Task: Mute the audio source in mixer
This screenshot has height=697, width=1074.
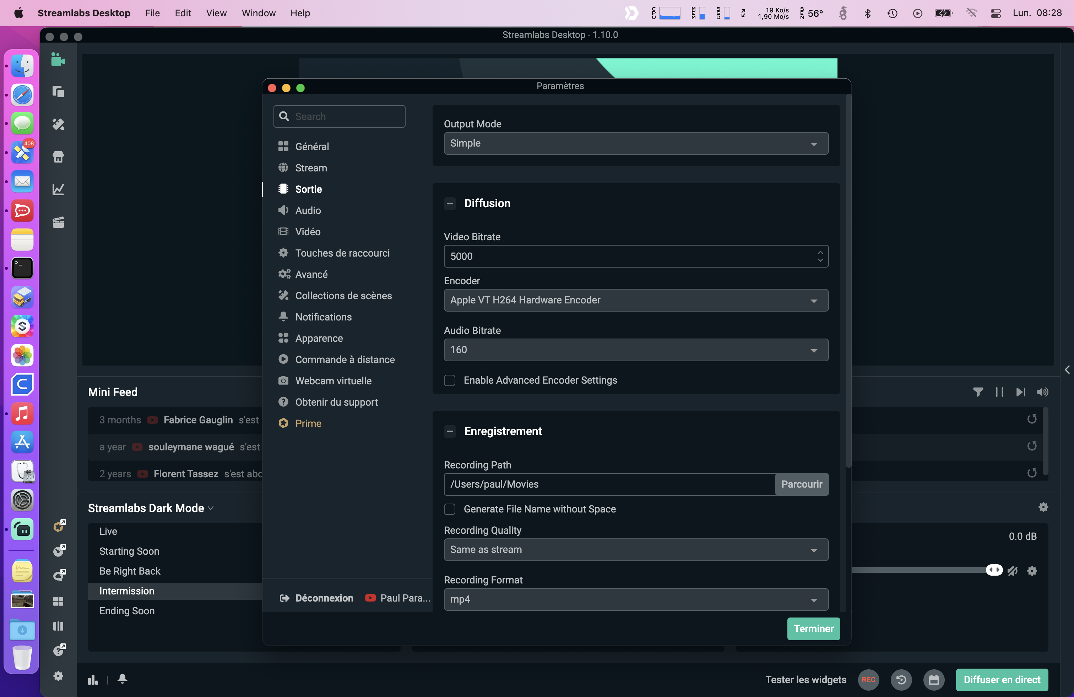Action: pyautogui.click(x=1013, y=571)
